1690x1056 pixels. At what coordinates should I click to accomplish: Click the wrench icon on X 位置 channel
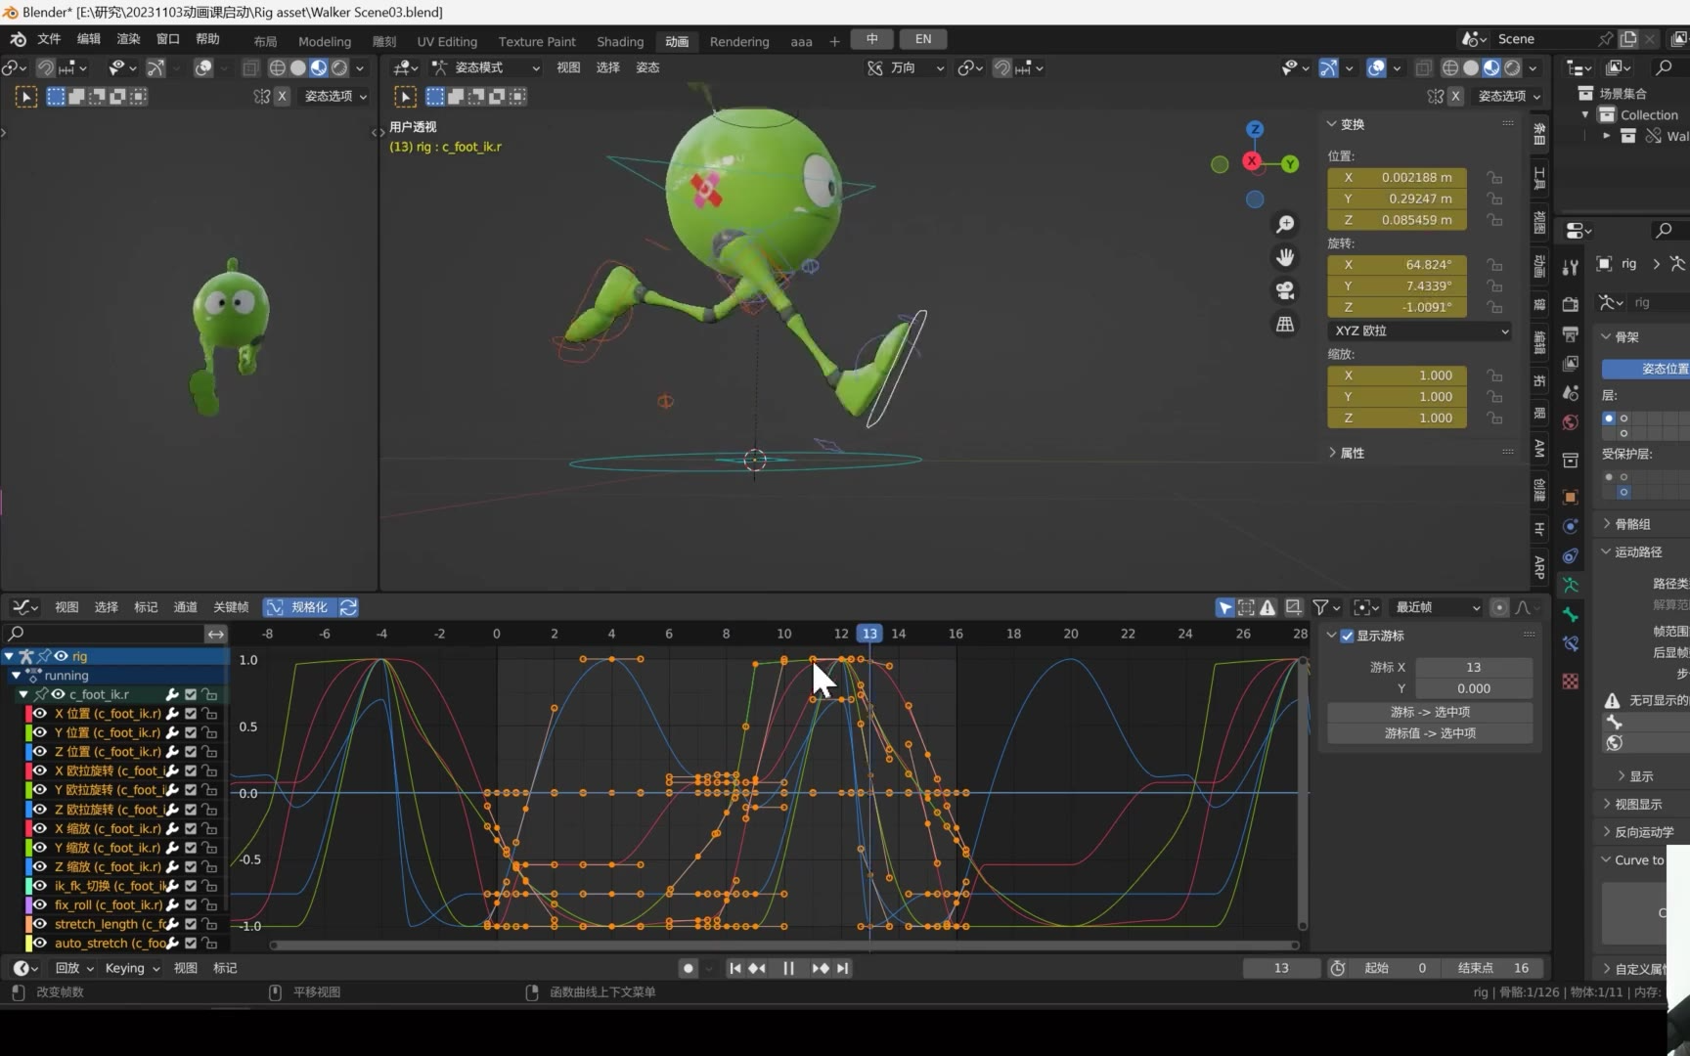pos(172,714)
